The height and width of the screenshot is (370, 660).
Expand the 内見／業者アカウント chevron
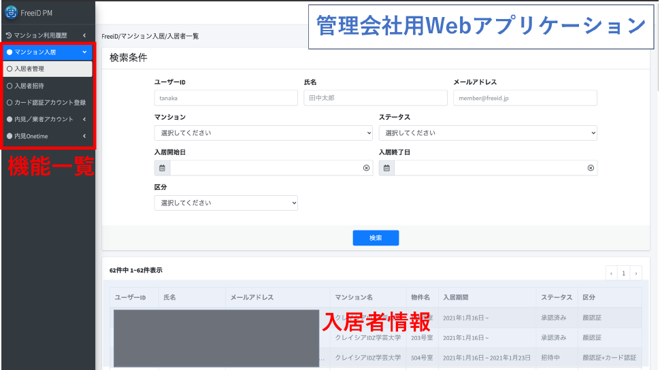[x=84, y=120]
